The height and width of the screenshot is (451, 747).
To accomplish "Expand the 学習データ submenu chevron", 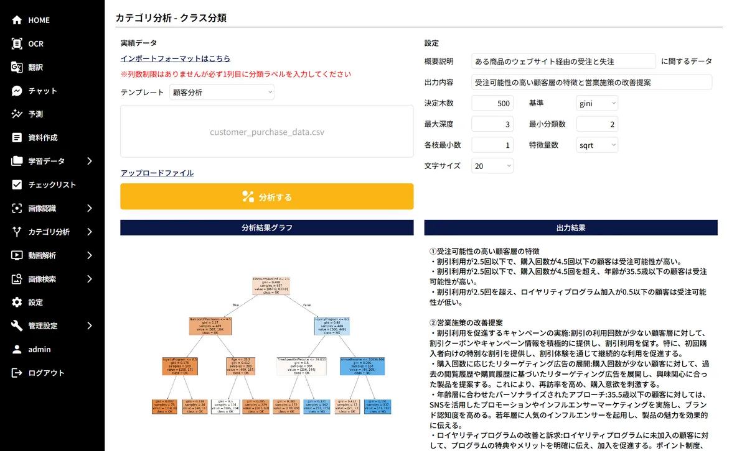I will [x=90, y=161].
